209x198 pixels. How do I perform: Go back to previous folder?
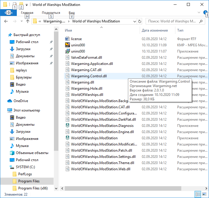coord(6,21)
